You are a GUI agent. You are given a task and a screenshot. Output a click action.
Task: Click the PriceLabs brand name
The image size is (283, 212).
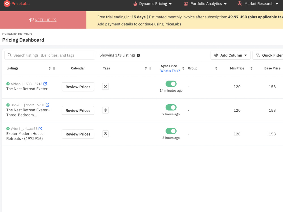pyautogui.click(x=20, y=4)
